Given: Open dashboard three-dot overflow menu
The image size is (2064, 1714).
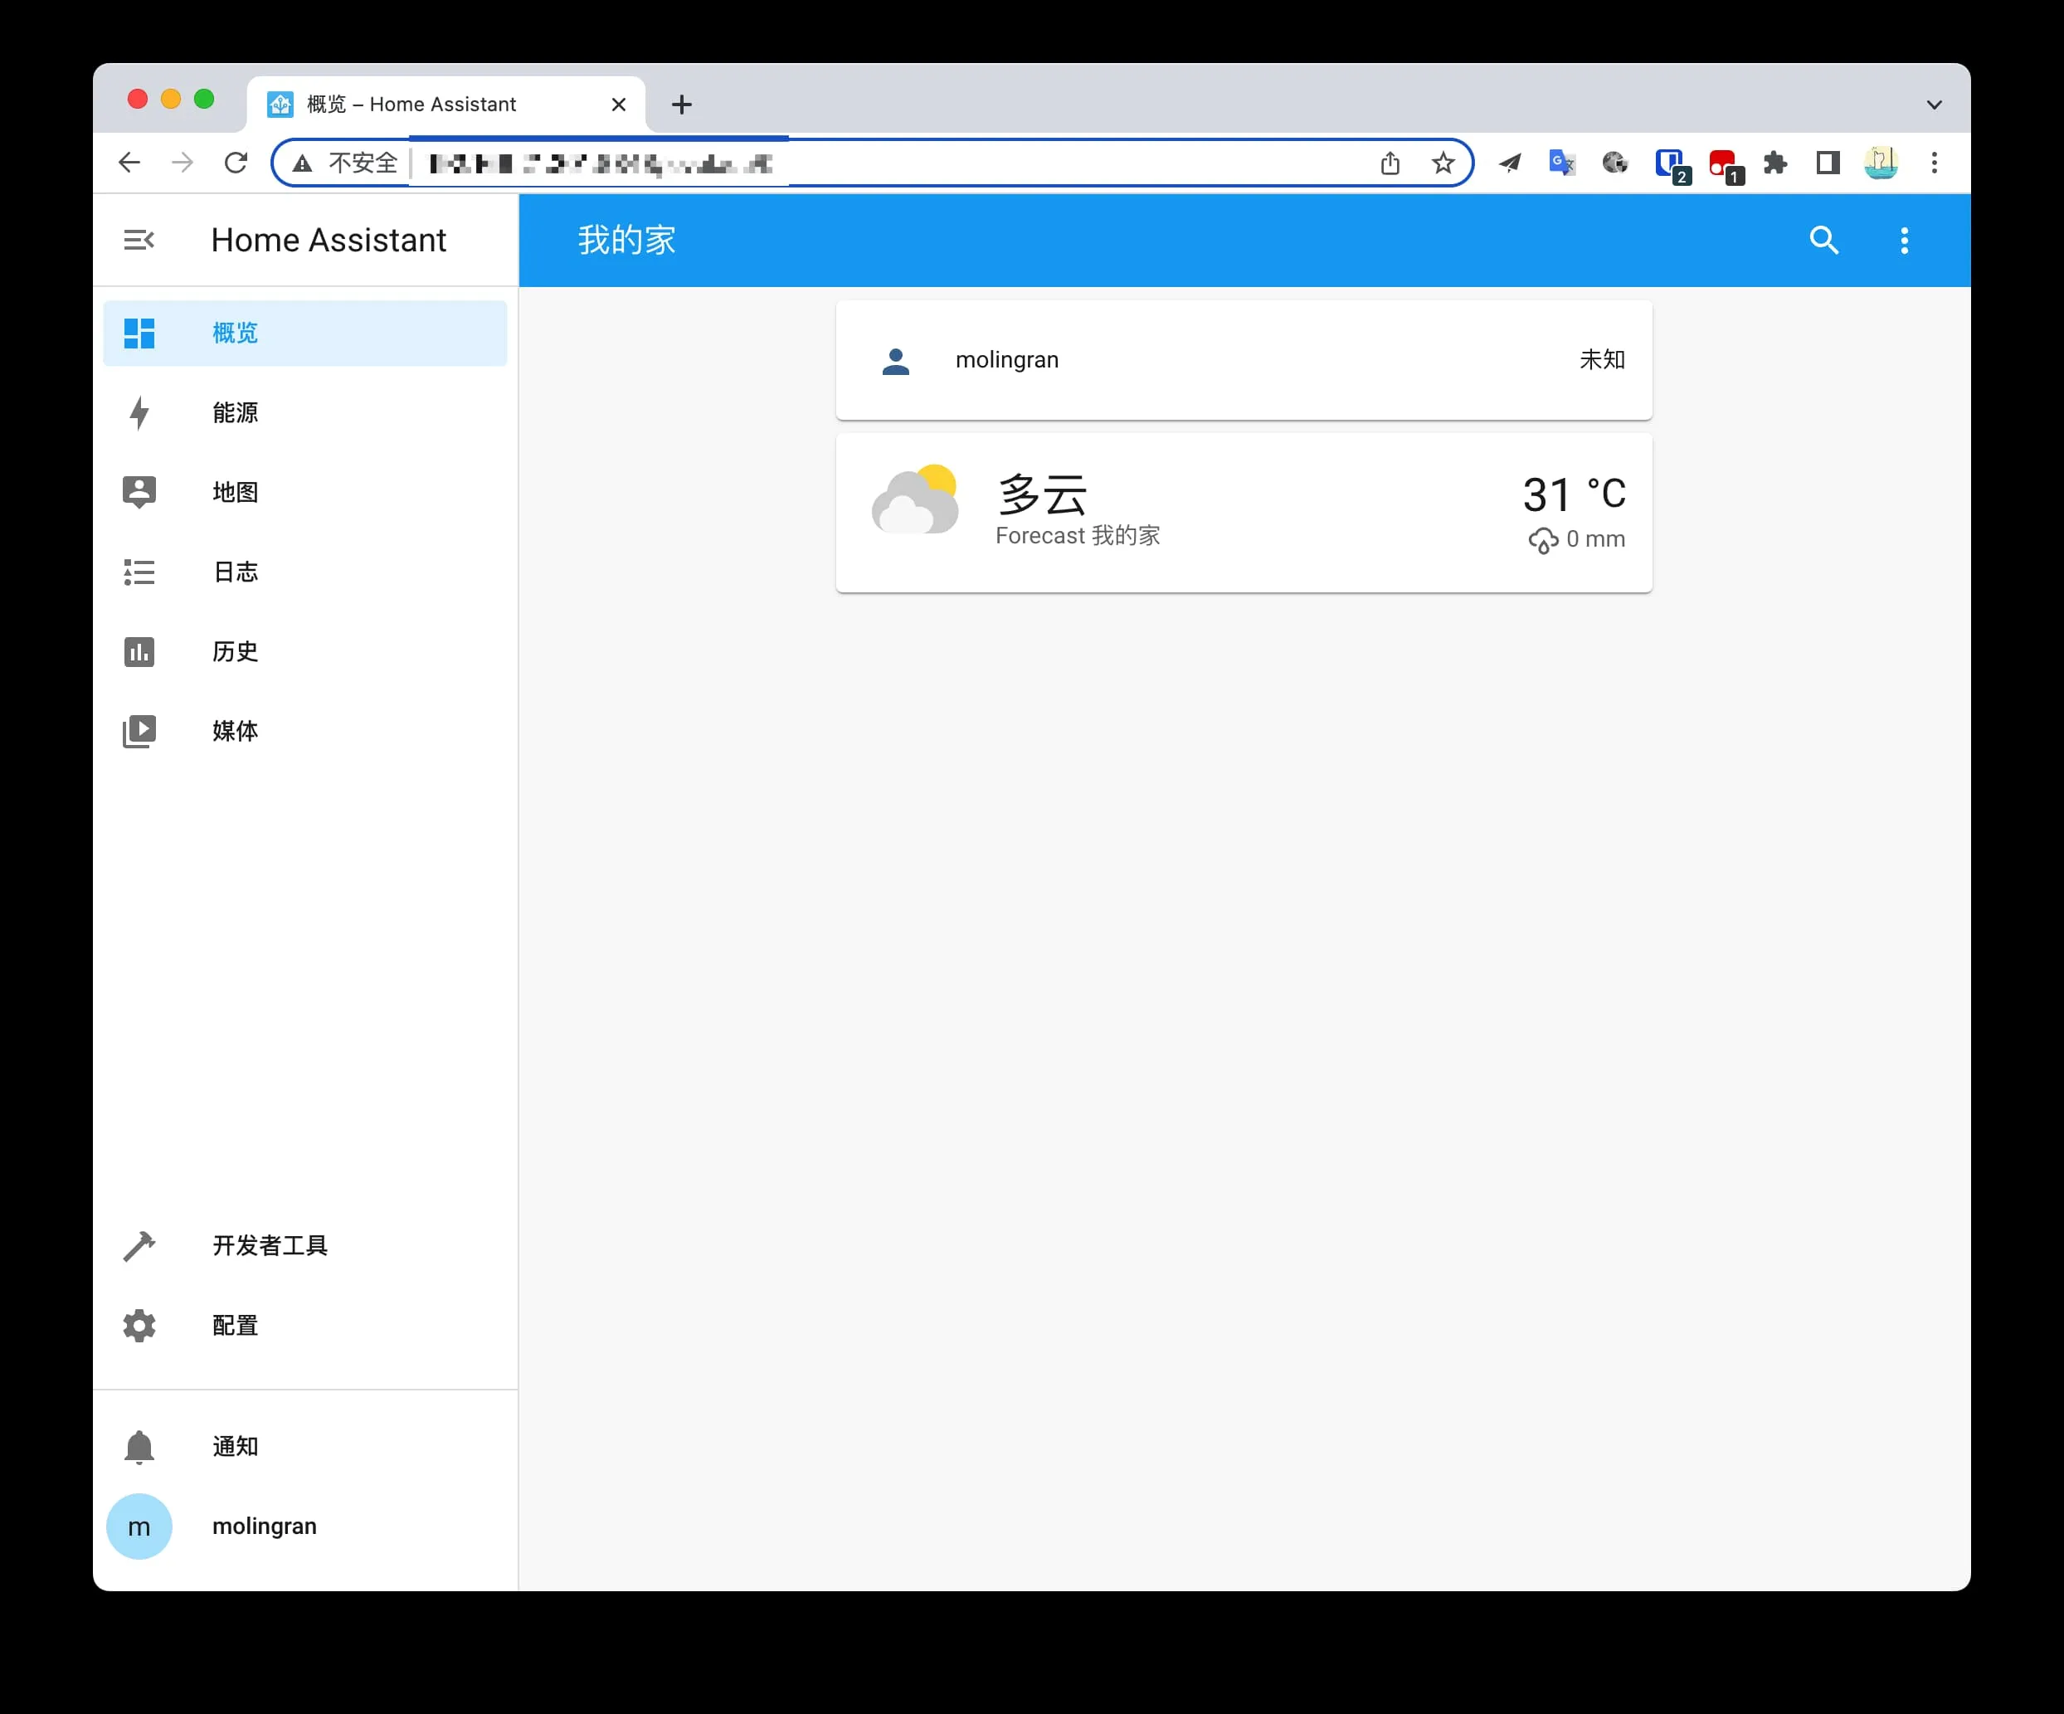Looking at the screenshot, I should click(x=1904, y=240).
